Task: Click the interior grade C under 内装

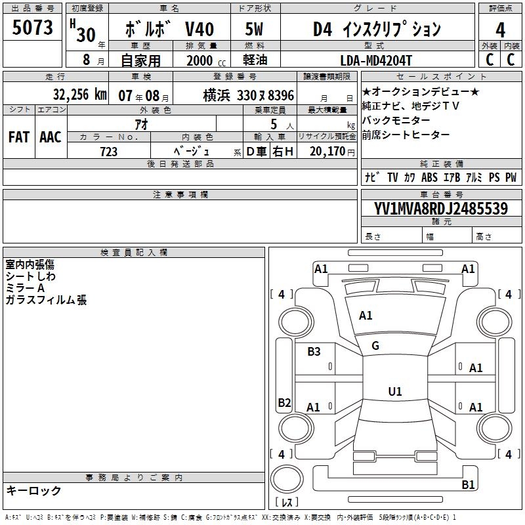Action: click(x=511, y=59)
